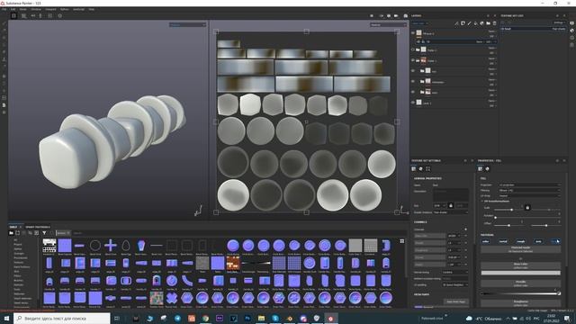Click Roughness uniform color button
Screen dimensions: 576x324
[x=520, y=302]
